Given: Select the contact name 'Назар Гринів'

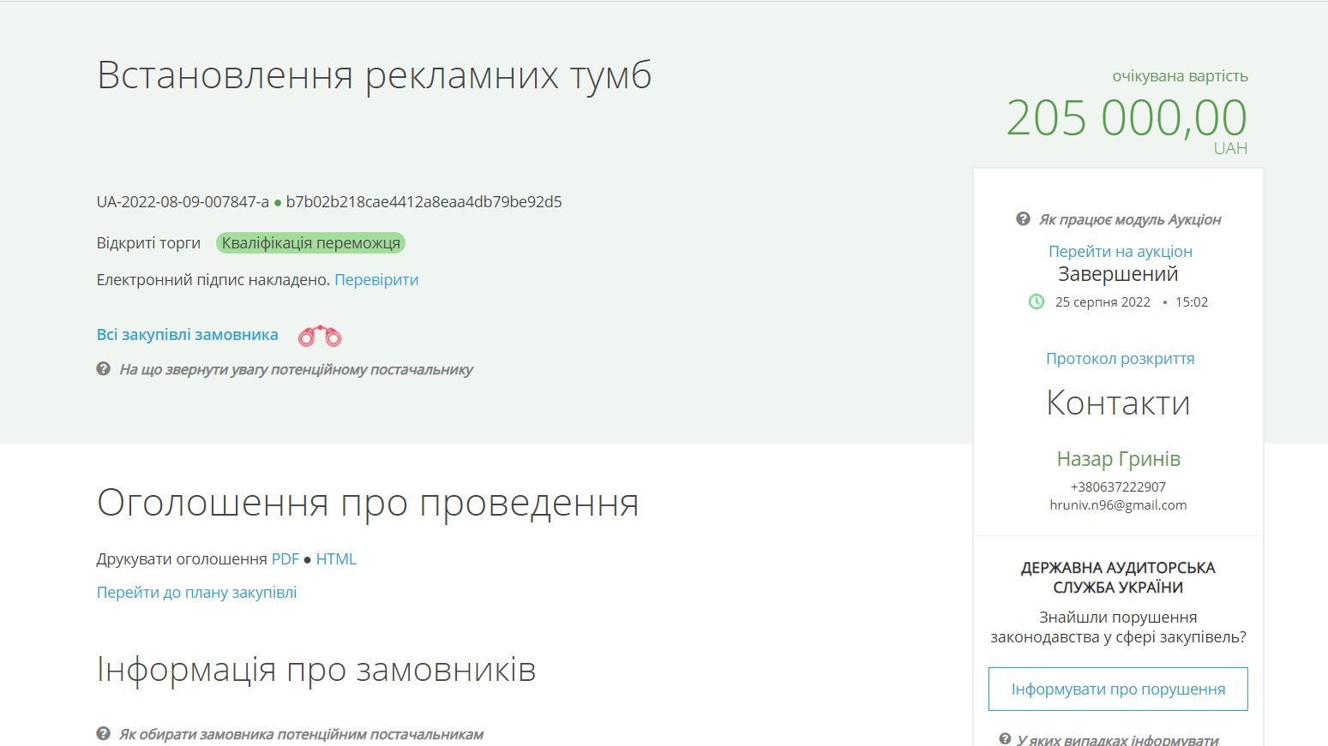Looking at the screenshot, I should click(1117, 459).
